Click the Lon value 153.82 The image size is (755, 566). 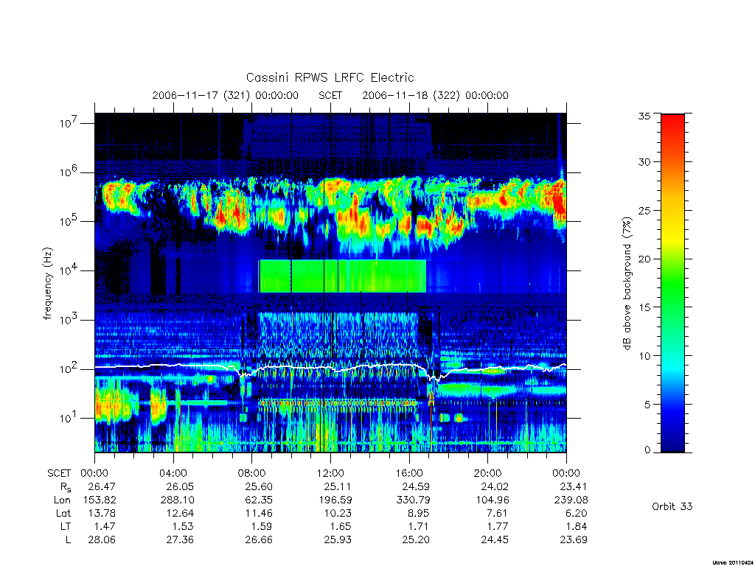pos(100,500)
